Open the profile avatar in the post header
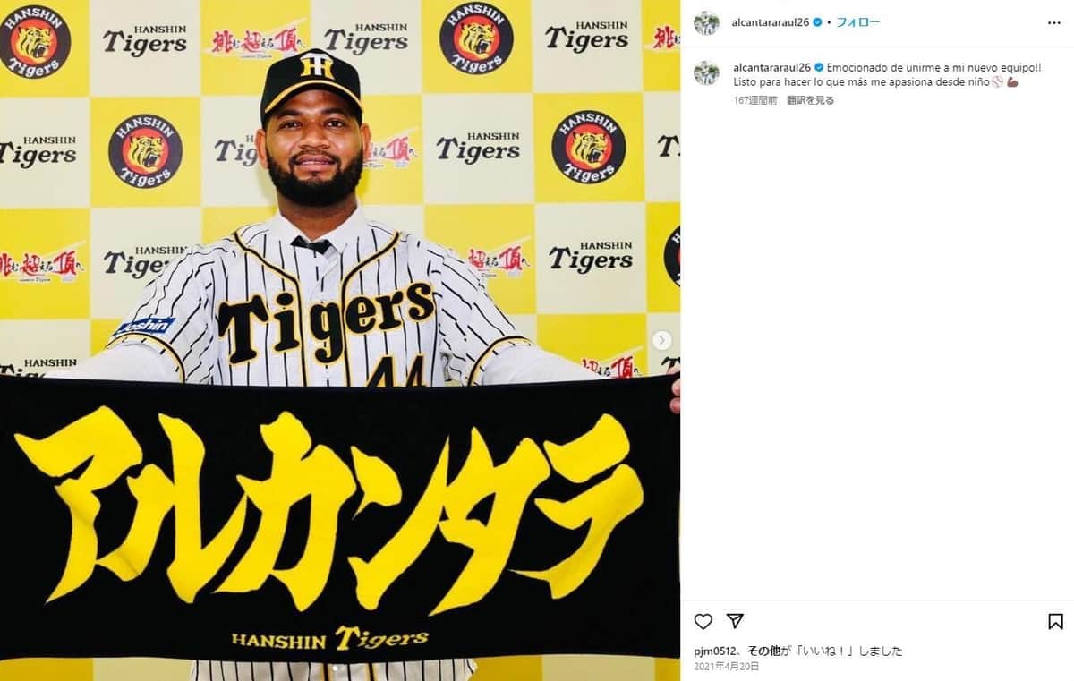 [706, 22]
